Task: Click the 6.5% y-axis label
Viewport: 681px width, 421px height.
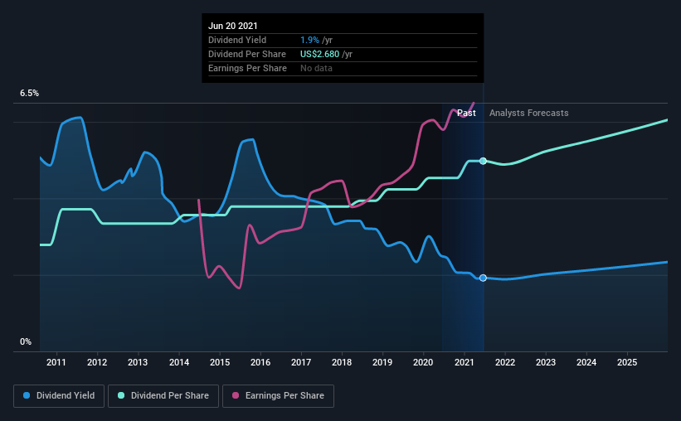Action: point(29,94)
